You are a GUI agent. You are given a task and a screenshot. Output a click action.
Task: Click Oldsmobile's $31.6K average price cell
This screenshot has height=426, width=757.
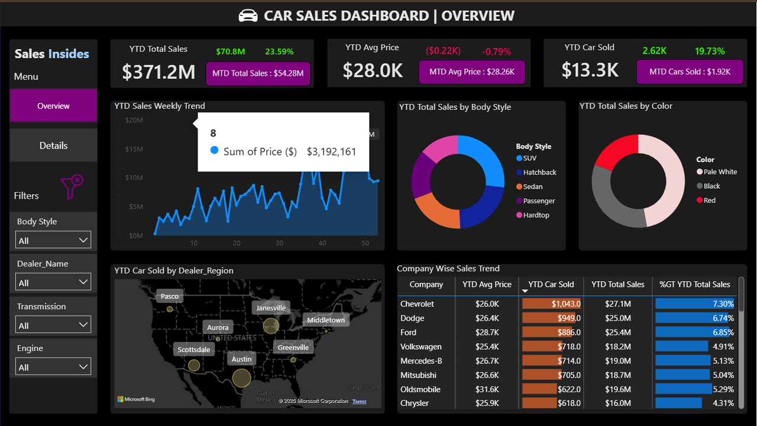[487, 389]
